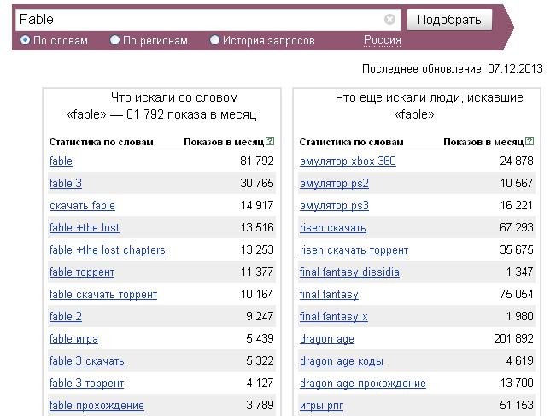Viewport: 556px width, 416px height.
Task: Open the risen скачать торрент link
Action: [354, 250]
